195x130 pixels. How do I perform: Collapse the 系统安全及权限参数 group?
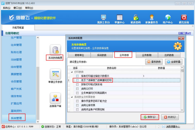coord(72,97)
